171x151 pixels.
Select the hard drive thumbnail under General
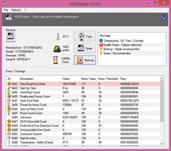point(11,36)
